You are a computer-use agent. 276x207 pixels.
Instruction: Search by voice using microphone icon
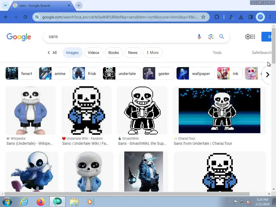199,37
